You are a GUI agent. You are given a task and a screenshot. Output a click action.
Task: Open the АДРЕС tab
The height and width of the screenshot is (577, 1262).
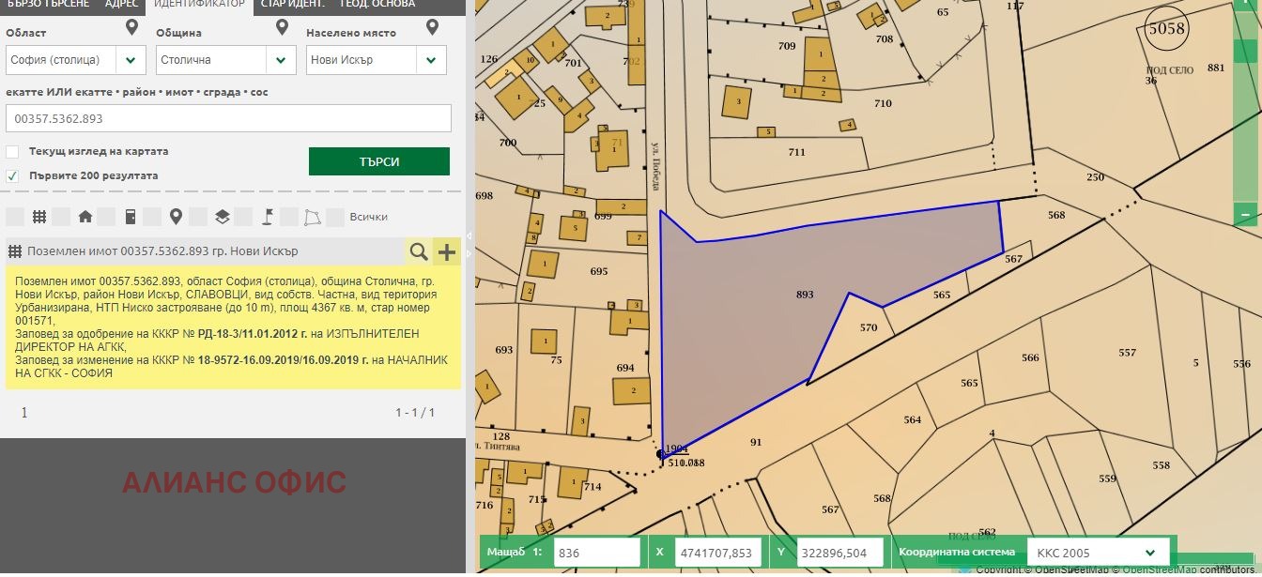pyautogui.click(x=121, y=5)
